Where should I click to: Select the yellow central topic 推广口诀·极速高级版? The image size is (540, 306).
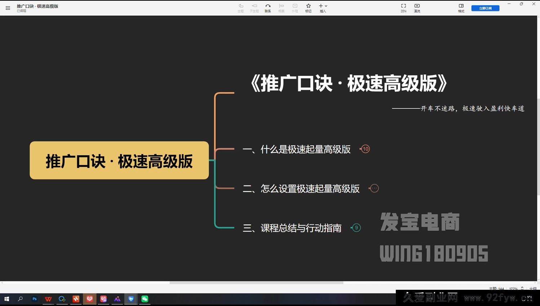pyautogui.click(x=119, y=160)
